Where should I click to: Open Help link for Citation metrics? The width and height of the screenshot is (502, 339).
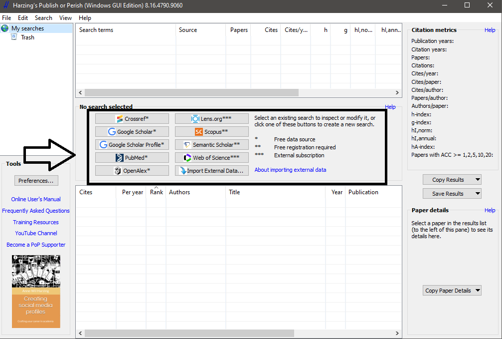pyautogui.click(x=490, y=30)
